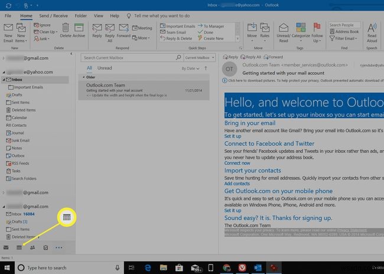
Task: Open the New Items dropdown
Action: [21, 33]
